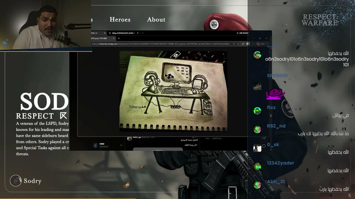The width and height of the screenshot is (355, 199).
Task: Select the 'SOD' hero title text
Action: click(44, 101)
